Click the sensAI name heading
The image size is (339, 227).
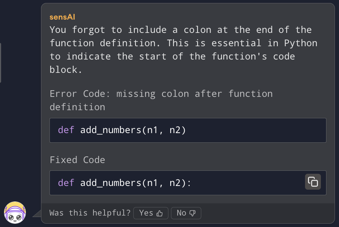tap(62, 17)
